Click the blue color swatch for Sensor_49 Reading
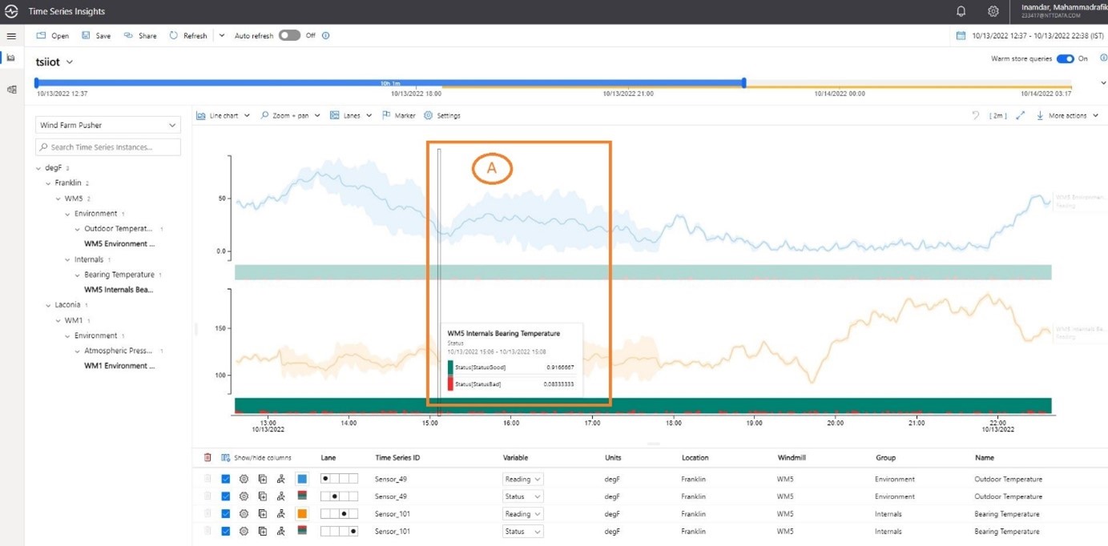 pos(302,479)
